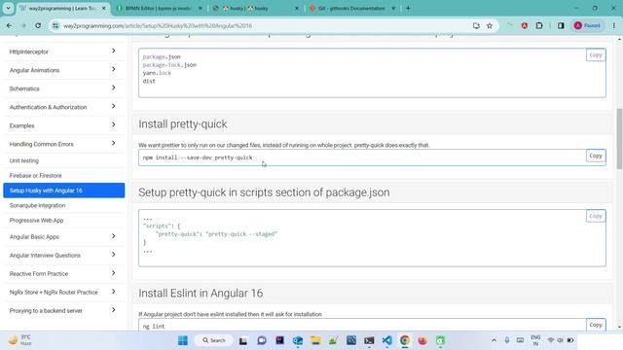Expand Handling Common Errors section
623x350 pixels.
point(63,144)
